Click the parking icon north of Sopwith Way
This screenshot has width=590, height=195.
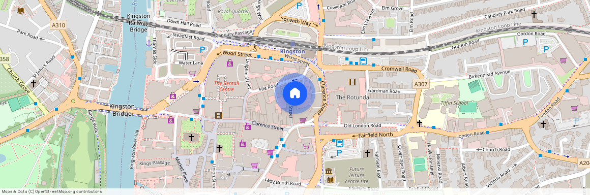299,6
